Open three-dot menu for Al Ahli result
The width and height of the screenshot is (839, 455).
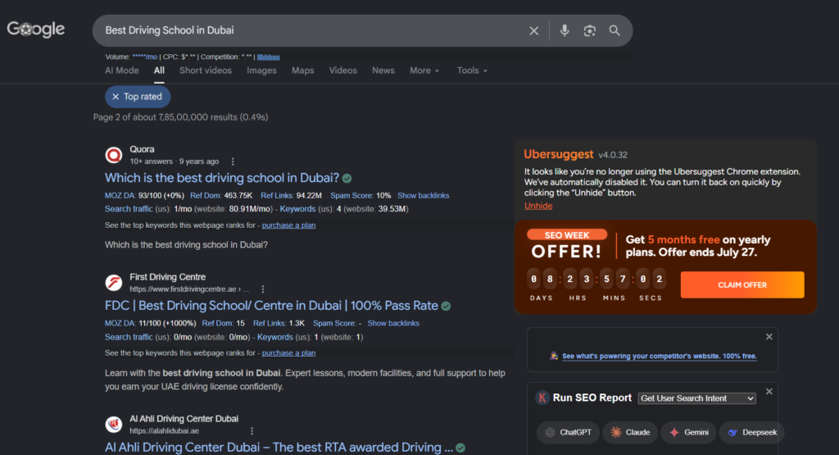[252, 431]
